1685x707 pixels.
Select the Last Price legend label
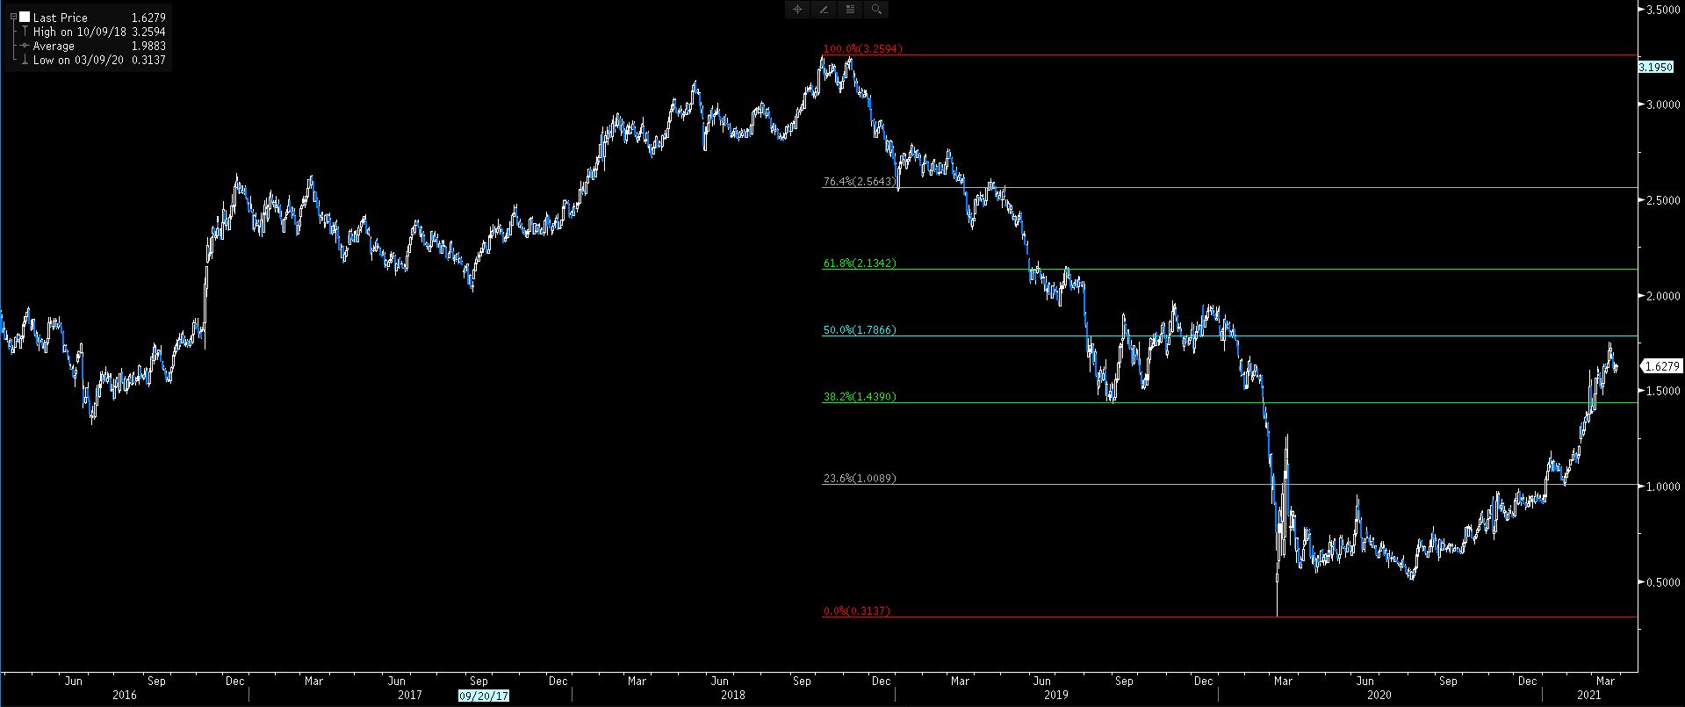tap(60, 18)
